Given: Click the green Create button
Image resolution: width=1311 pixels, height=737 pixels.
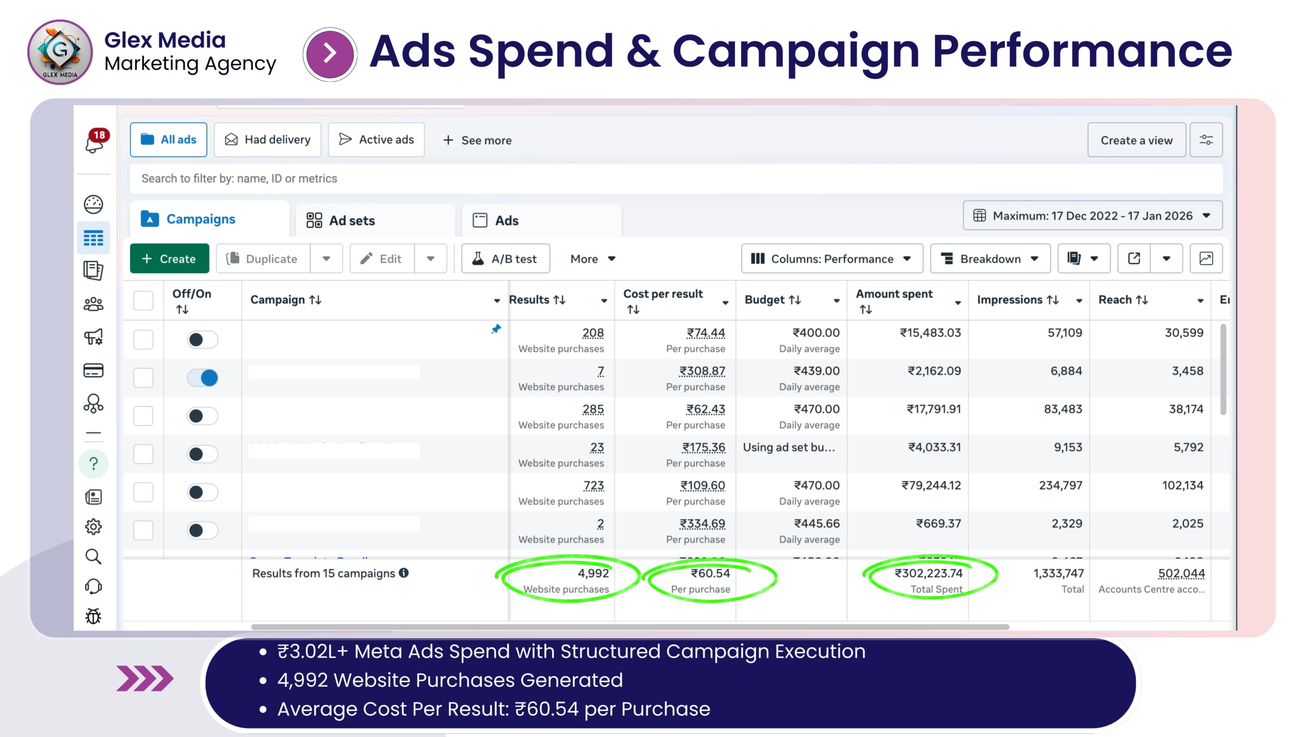Looking at the screenshot, I should pos(170,258).
